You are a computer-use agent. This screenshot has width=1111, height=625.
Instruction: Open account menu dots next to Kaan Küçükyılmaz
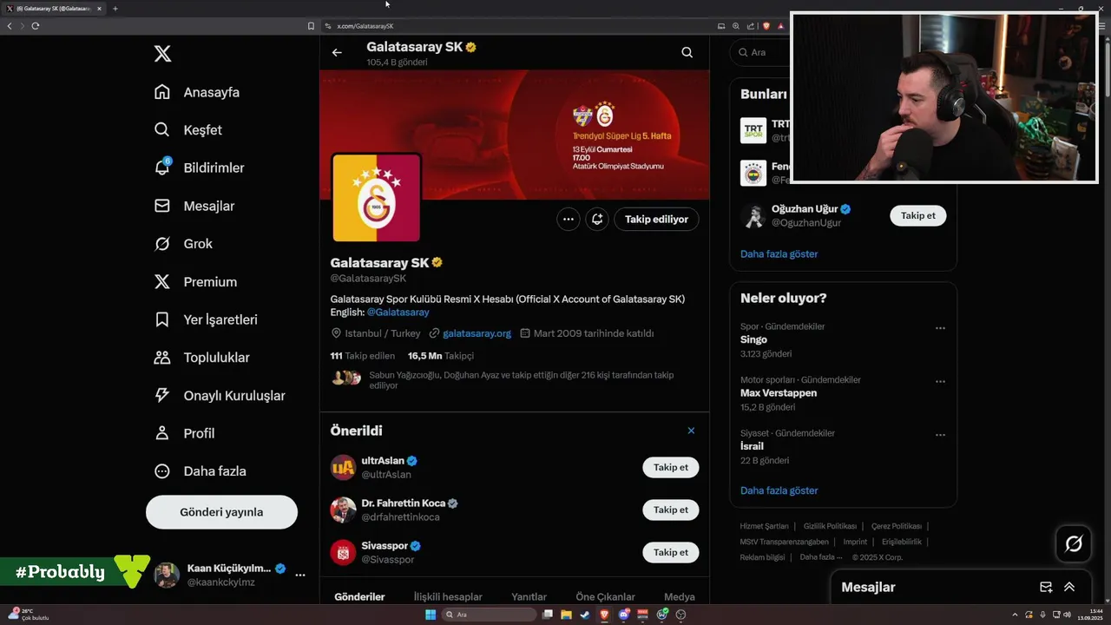click(x=300, y=575)
